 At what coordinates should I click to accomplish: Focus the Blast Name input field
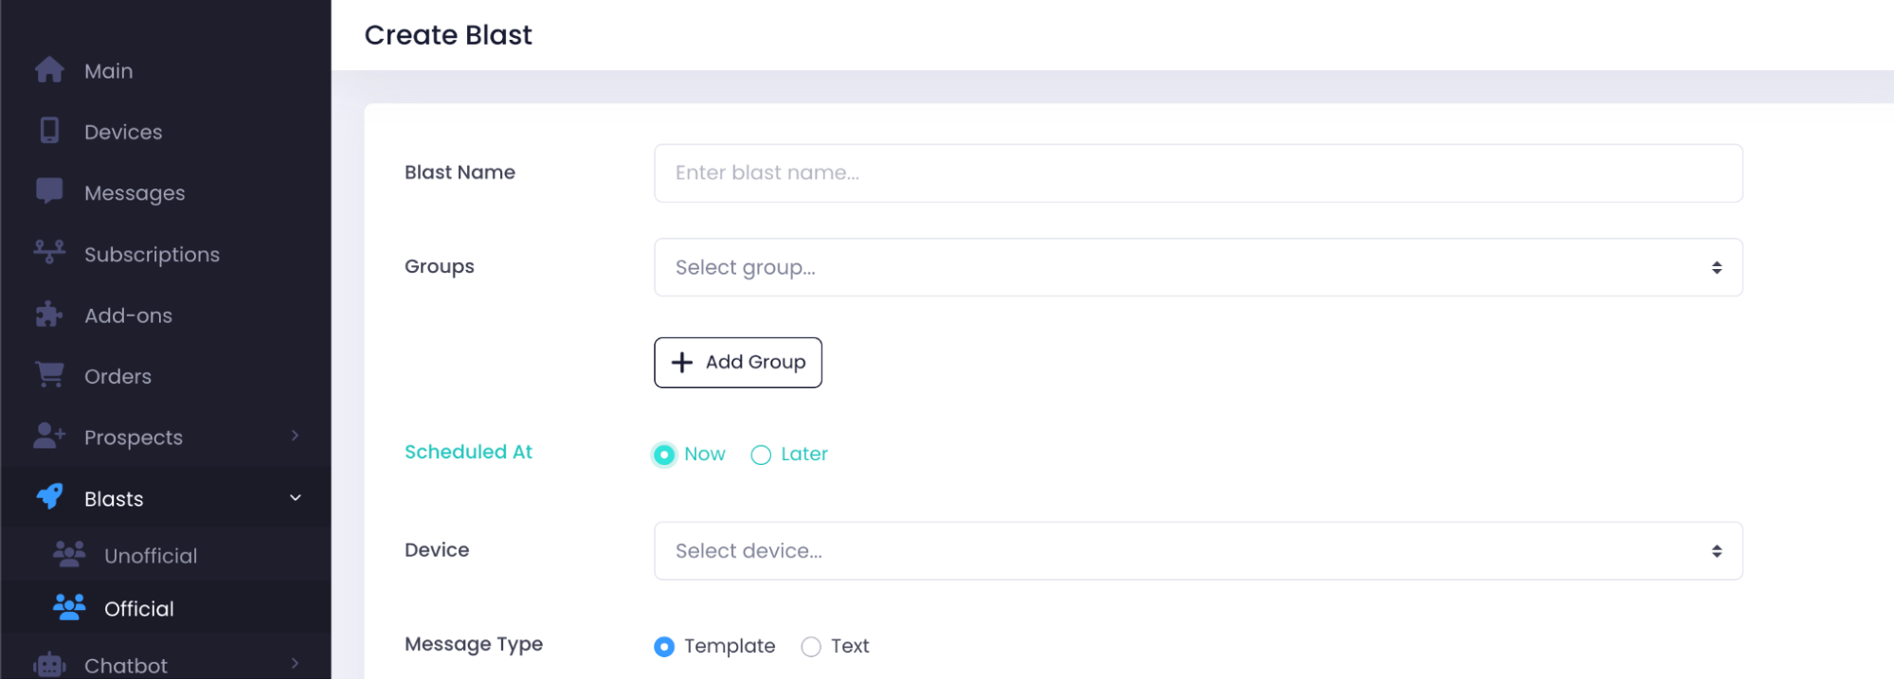1198,173
